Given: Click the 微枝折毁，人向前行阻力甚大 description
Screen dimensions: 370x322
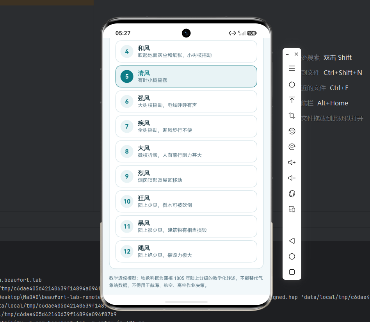Looking at the screenshot, I should 170,155.
